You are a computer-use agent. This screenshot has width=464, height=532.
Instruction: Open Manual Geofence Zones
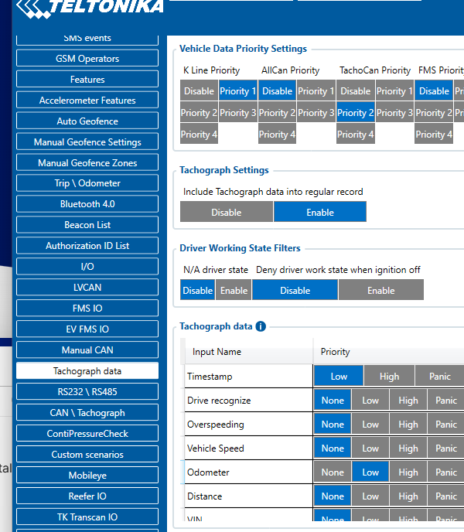(x=87, y=162)
